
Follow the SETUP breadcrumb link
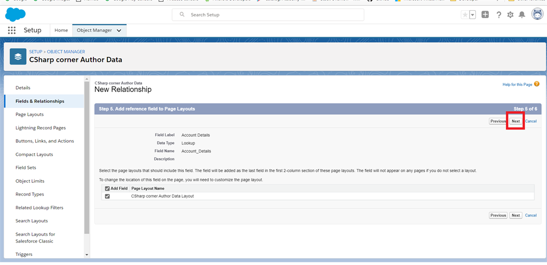(36, 52)
